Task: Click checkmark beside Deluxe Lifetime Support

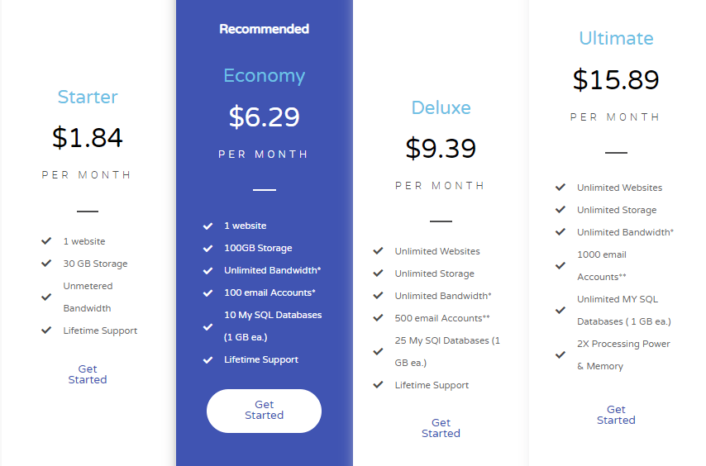Action: click(379, 384)
